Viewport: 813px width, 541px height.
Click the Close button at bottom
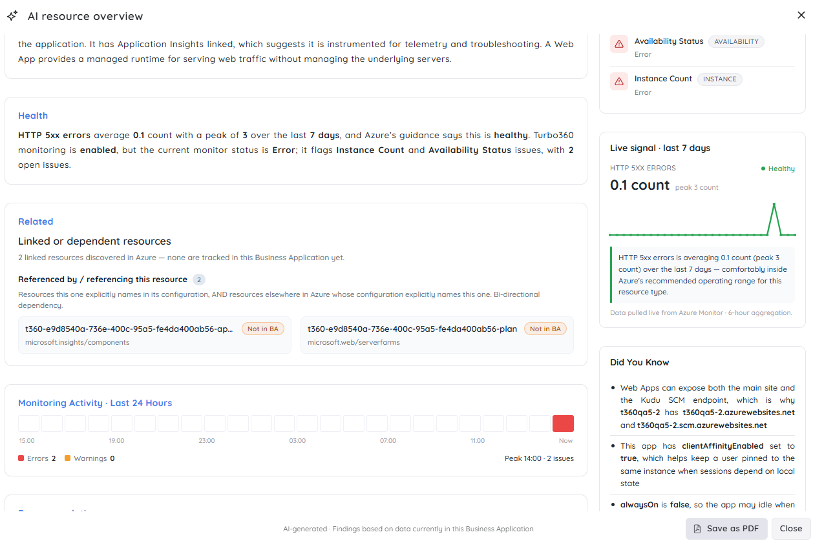coord(791,528)
